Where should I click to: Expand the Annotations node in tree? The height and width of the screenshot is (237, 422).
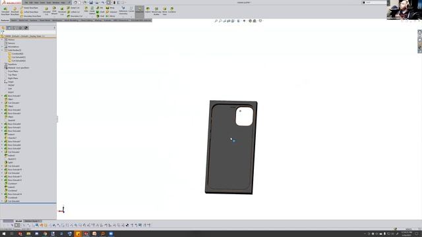point(2,47)
